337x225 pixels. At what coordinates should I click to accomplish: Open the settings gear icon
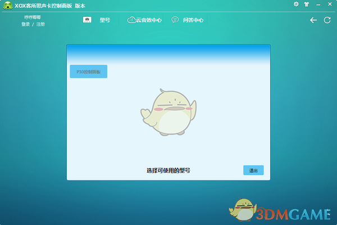tap(296, 4)
